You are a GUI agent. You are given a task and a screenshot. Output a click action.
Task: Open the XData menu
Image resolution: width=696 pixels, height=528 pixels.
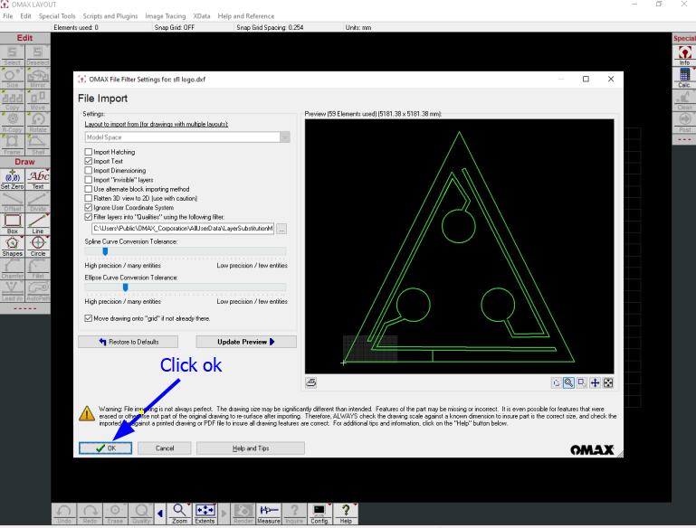(x=202, y=16)
